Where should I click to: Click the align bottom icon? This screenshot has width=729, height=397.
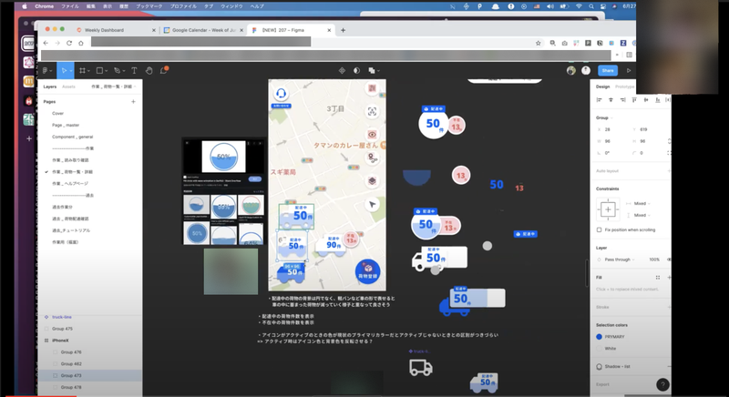point(657,100)
